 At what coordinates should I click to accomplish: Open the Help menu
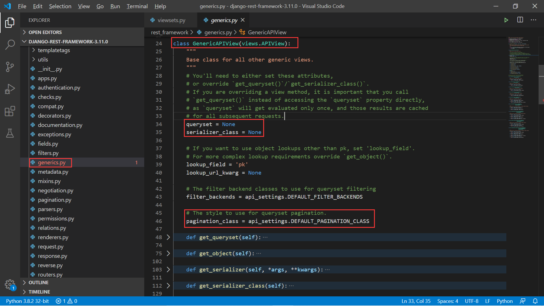160,6
